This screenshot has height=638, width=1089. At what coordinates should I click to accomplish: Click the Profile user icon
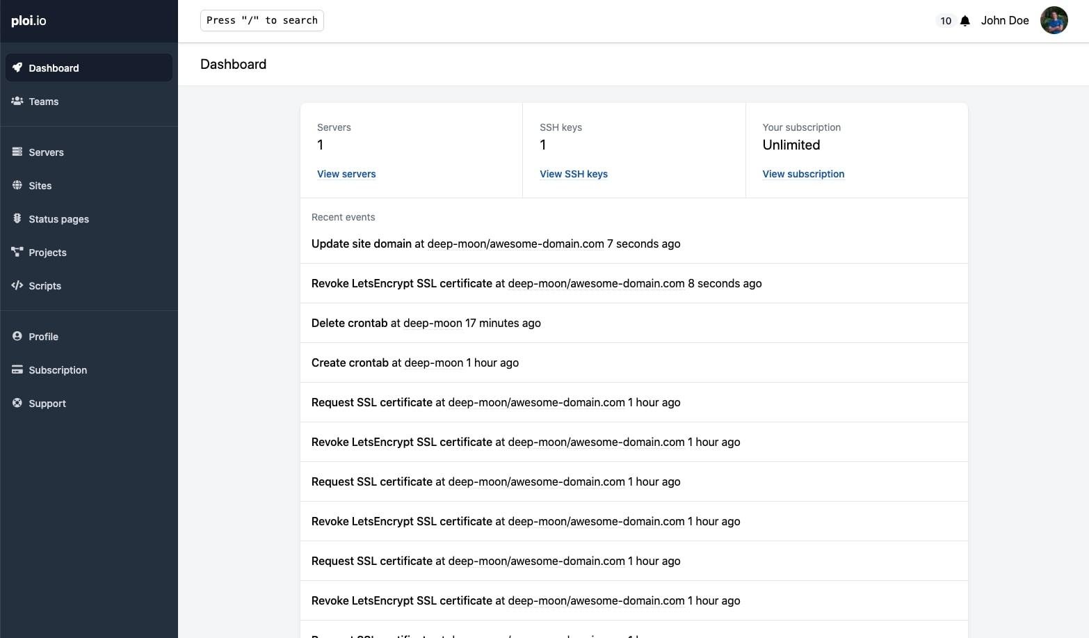point(17,336)
